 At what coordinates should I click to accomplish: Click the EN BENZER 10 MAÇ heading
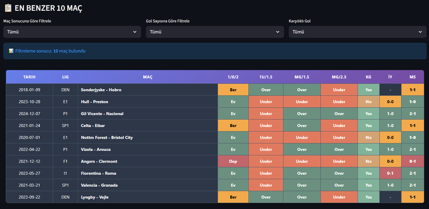[x=48, y=8]
